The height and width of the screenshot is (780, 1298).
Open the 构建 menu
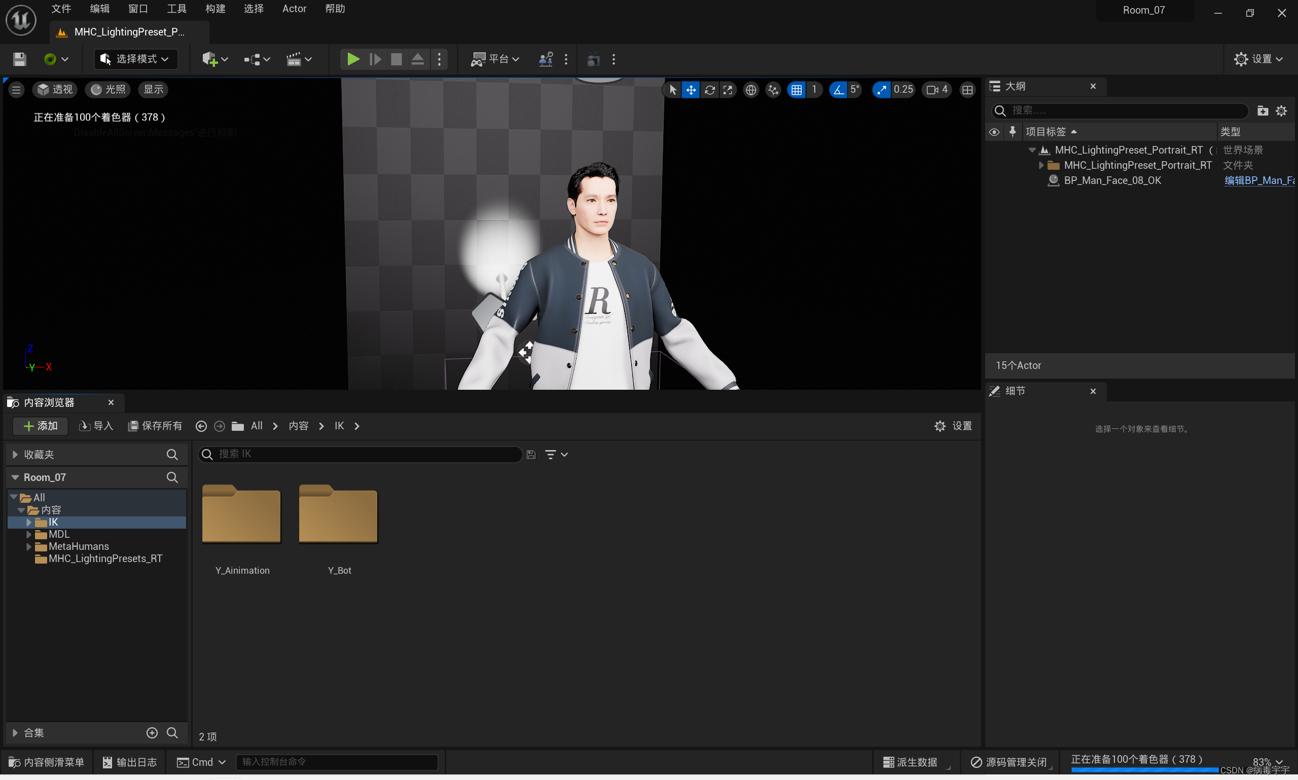215,9
